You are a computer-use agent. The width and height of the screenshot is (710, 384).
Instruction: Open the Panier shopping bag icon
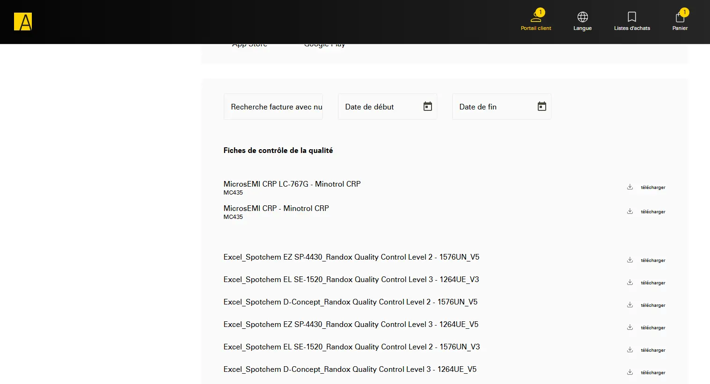680,17
